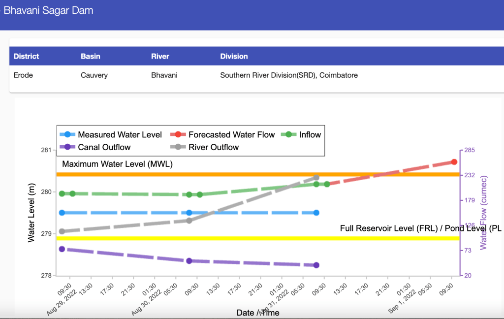
Task: Click the Canal Outflow legend marker
Action: [x=67, y=147]
